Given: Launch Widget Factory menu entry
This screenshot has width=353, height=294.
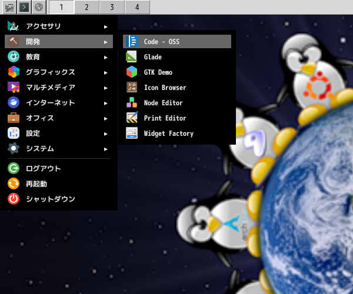Looking at the screenshot, I should coord(177,133).
